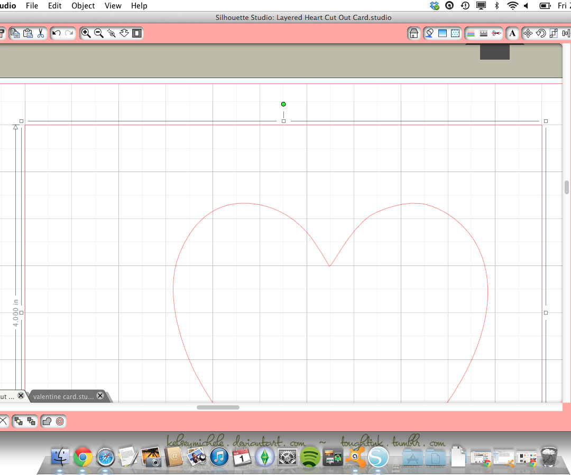This screenshot has width=571, height=475.
Task: Open the Fill Color bucket tool
Action: click(429, 33)
